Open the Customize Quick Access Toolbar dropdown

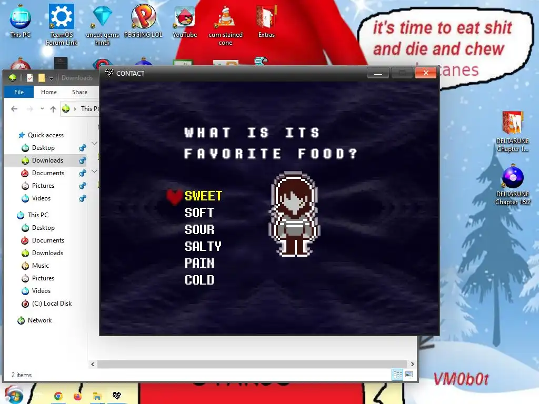click(51, 78)
